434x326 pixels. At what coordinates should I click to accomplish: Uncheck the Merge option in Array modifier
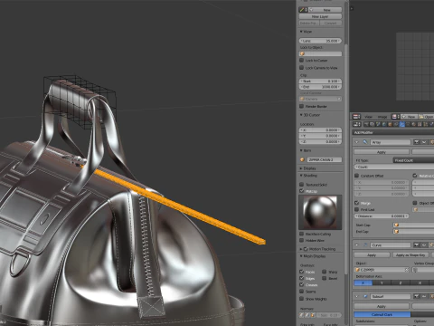(356, 203)
